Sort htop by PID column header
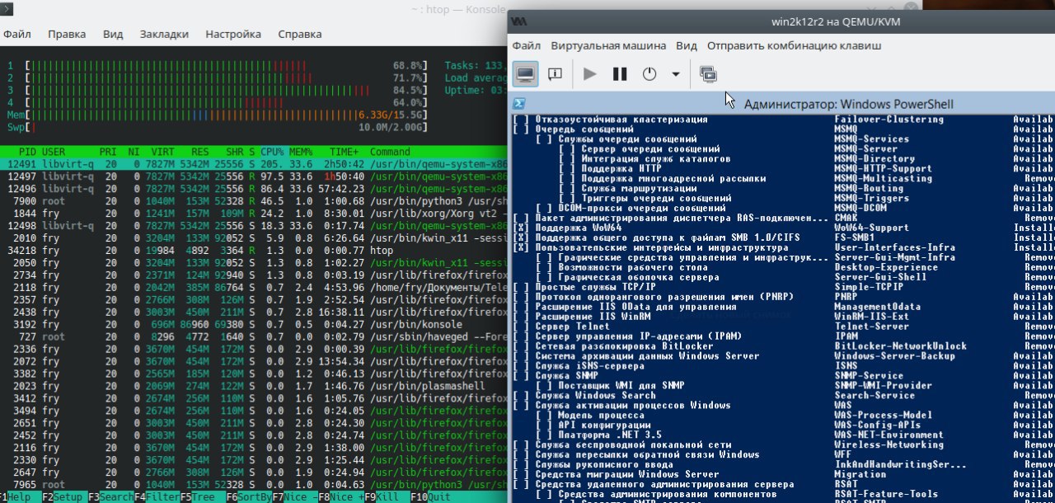This screenshot has width=1055, height=503. (x=27, y=152)
